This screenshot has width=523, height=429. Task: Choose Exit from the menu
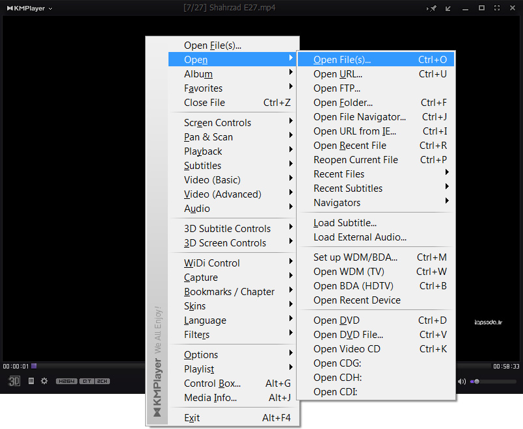tap(233, 418)
